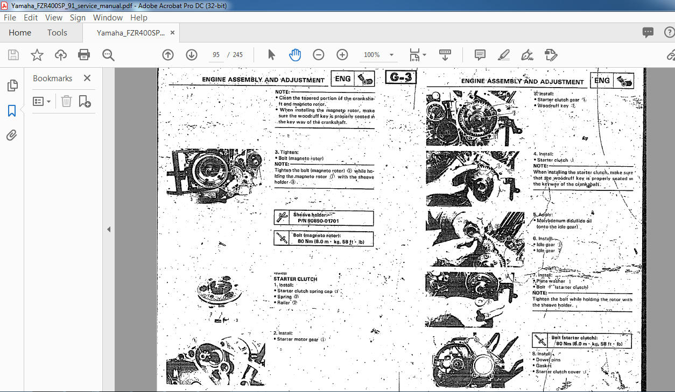The height and width of the screenshot is (392, 675).
Task: Switch to the Home tab
Action: (x=20, y=33)
